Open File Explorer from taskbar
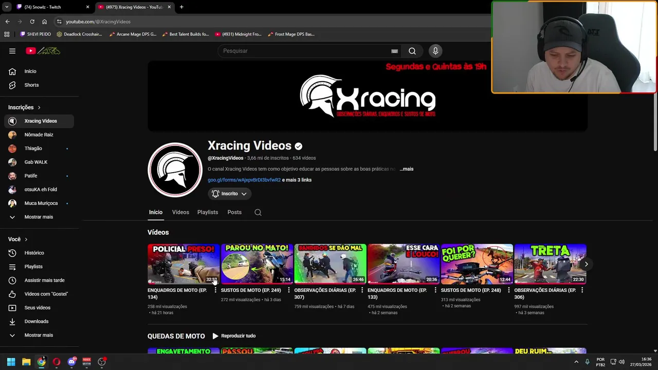 pos(26,362)
